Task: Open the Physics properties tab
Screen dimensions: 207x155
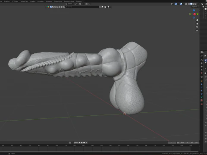Action: click(x=201, y=90)
